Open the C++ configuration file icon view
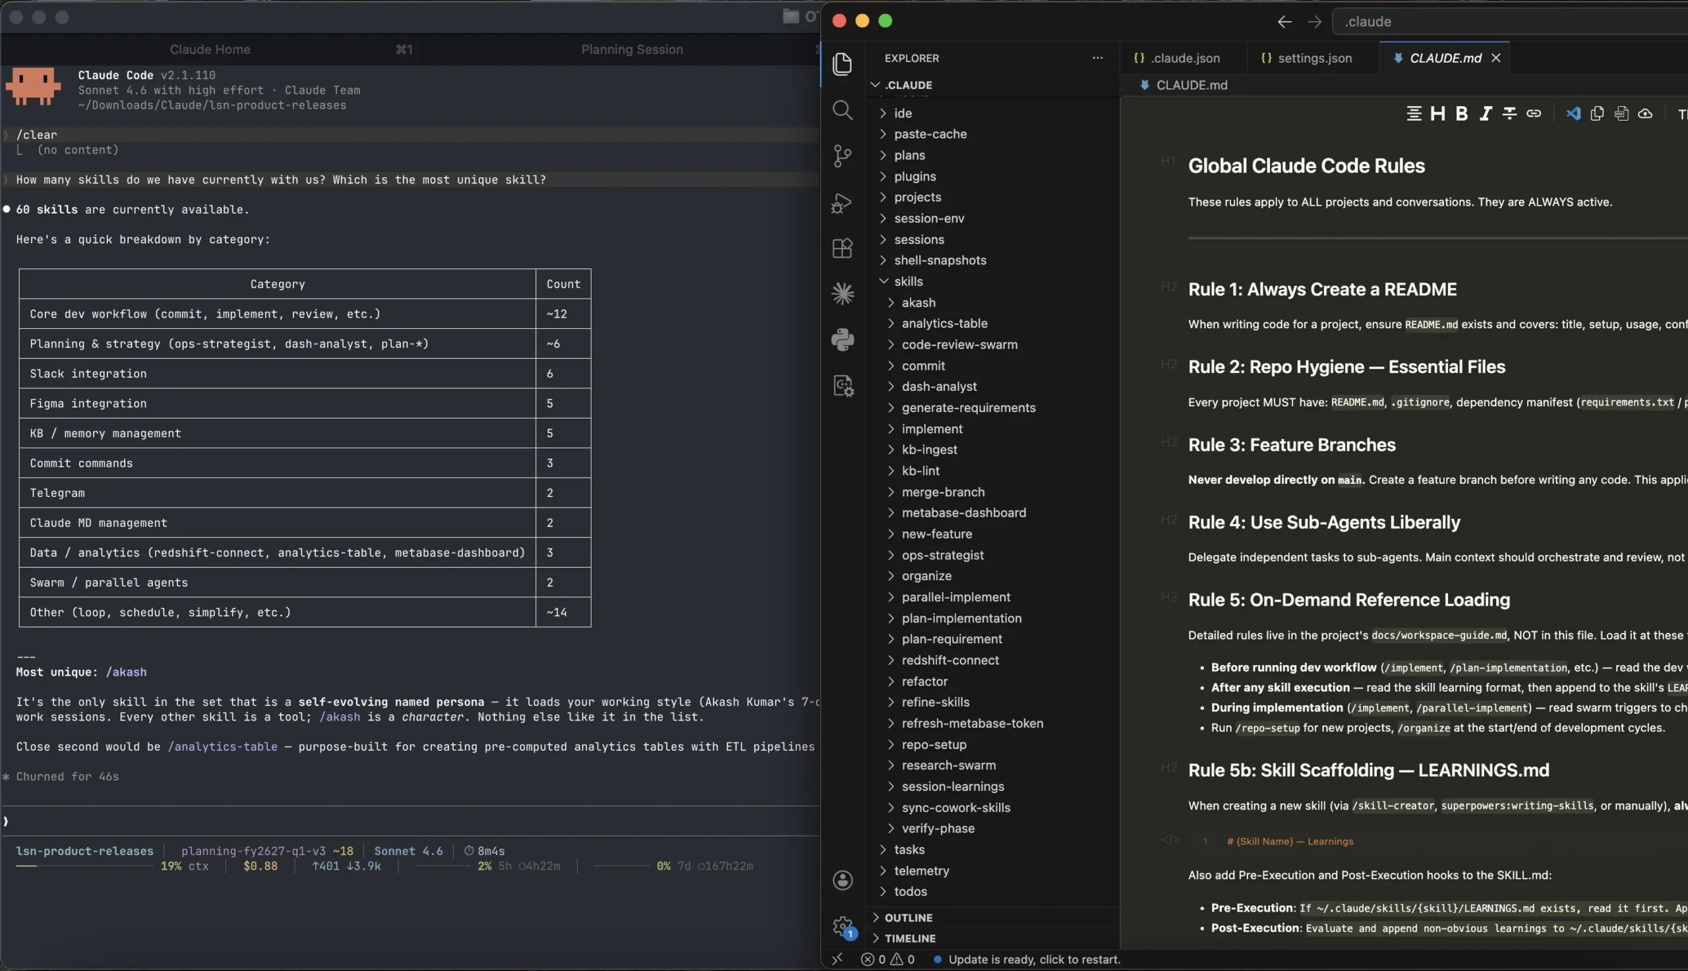 [x=843, y=386]
